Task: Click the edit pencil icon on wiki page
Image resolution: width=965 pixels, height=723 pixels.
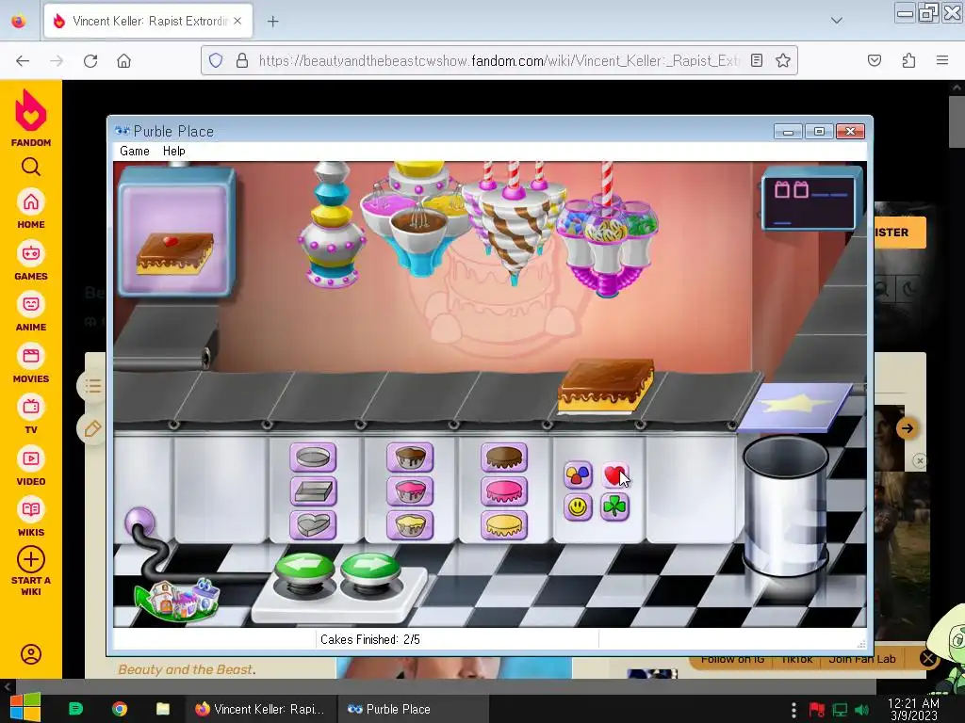Action: tap(93, 428)
